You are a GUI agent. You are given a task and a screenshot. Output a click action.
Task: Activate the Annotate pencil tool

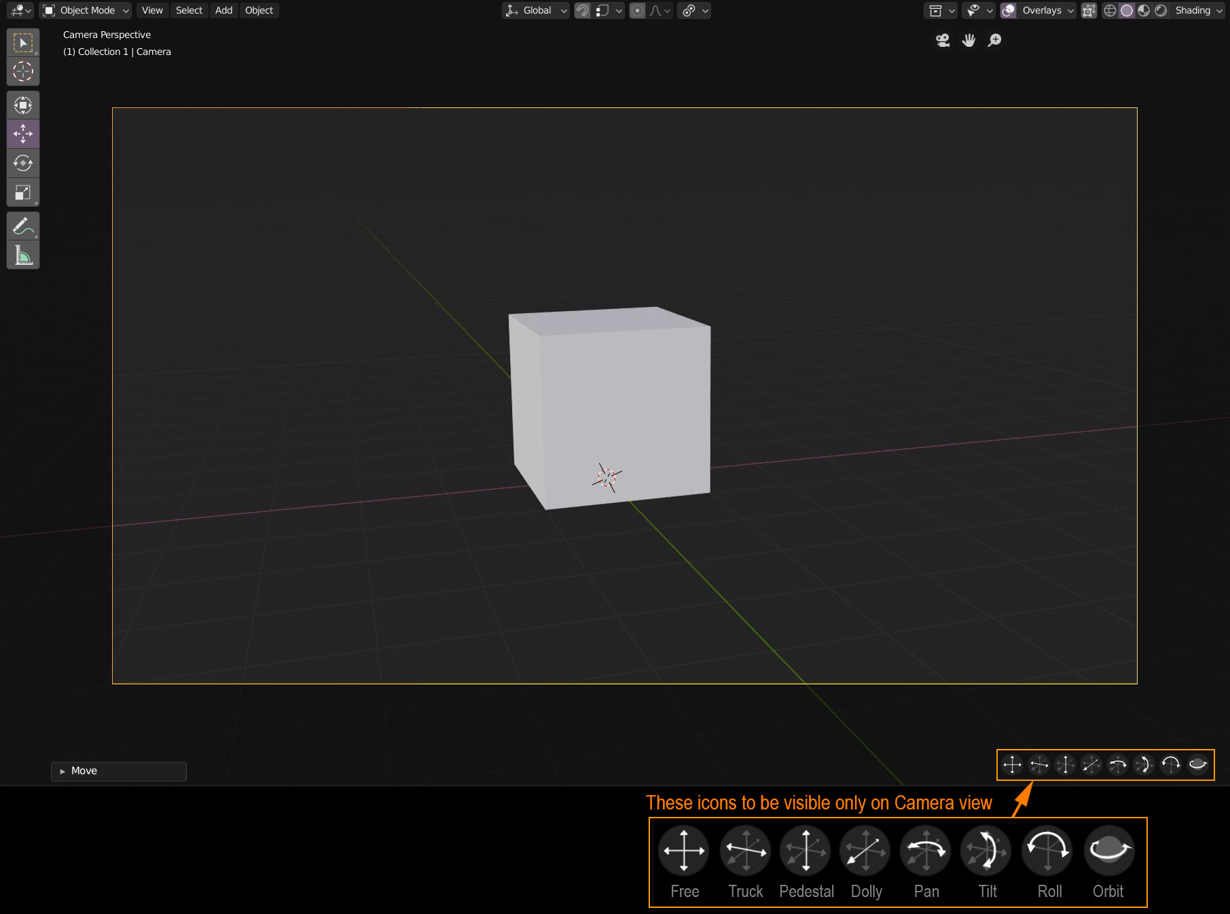coord(23,226)
